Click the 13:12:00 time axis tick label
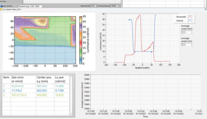Image resolution: width=207 pixels, height=119 pixels. (x=128, y=112)
